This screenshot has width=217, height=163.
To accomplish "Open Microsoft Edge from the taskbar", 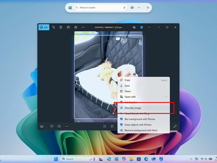I will tap(146, 159).
